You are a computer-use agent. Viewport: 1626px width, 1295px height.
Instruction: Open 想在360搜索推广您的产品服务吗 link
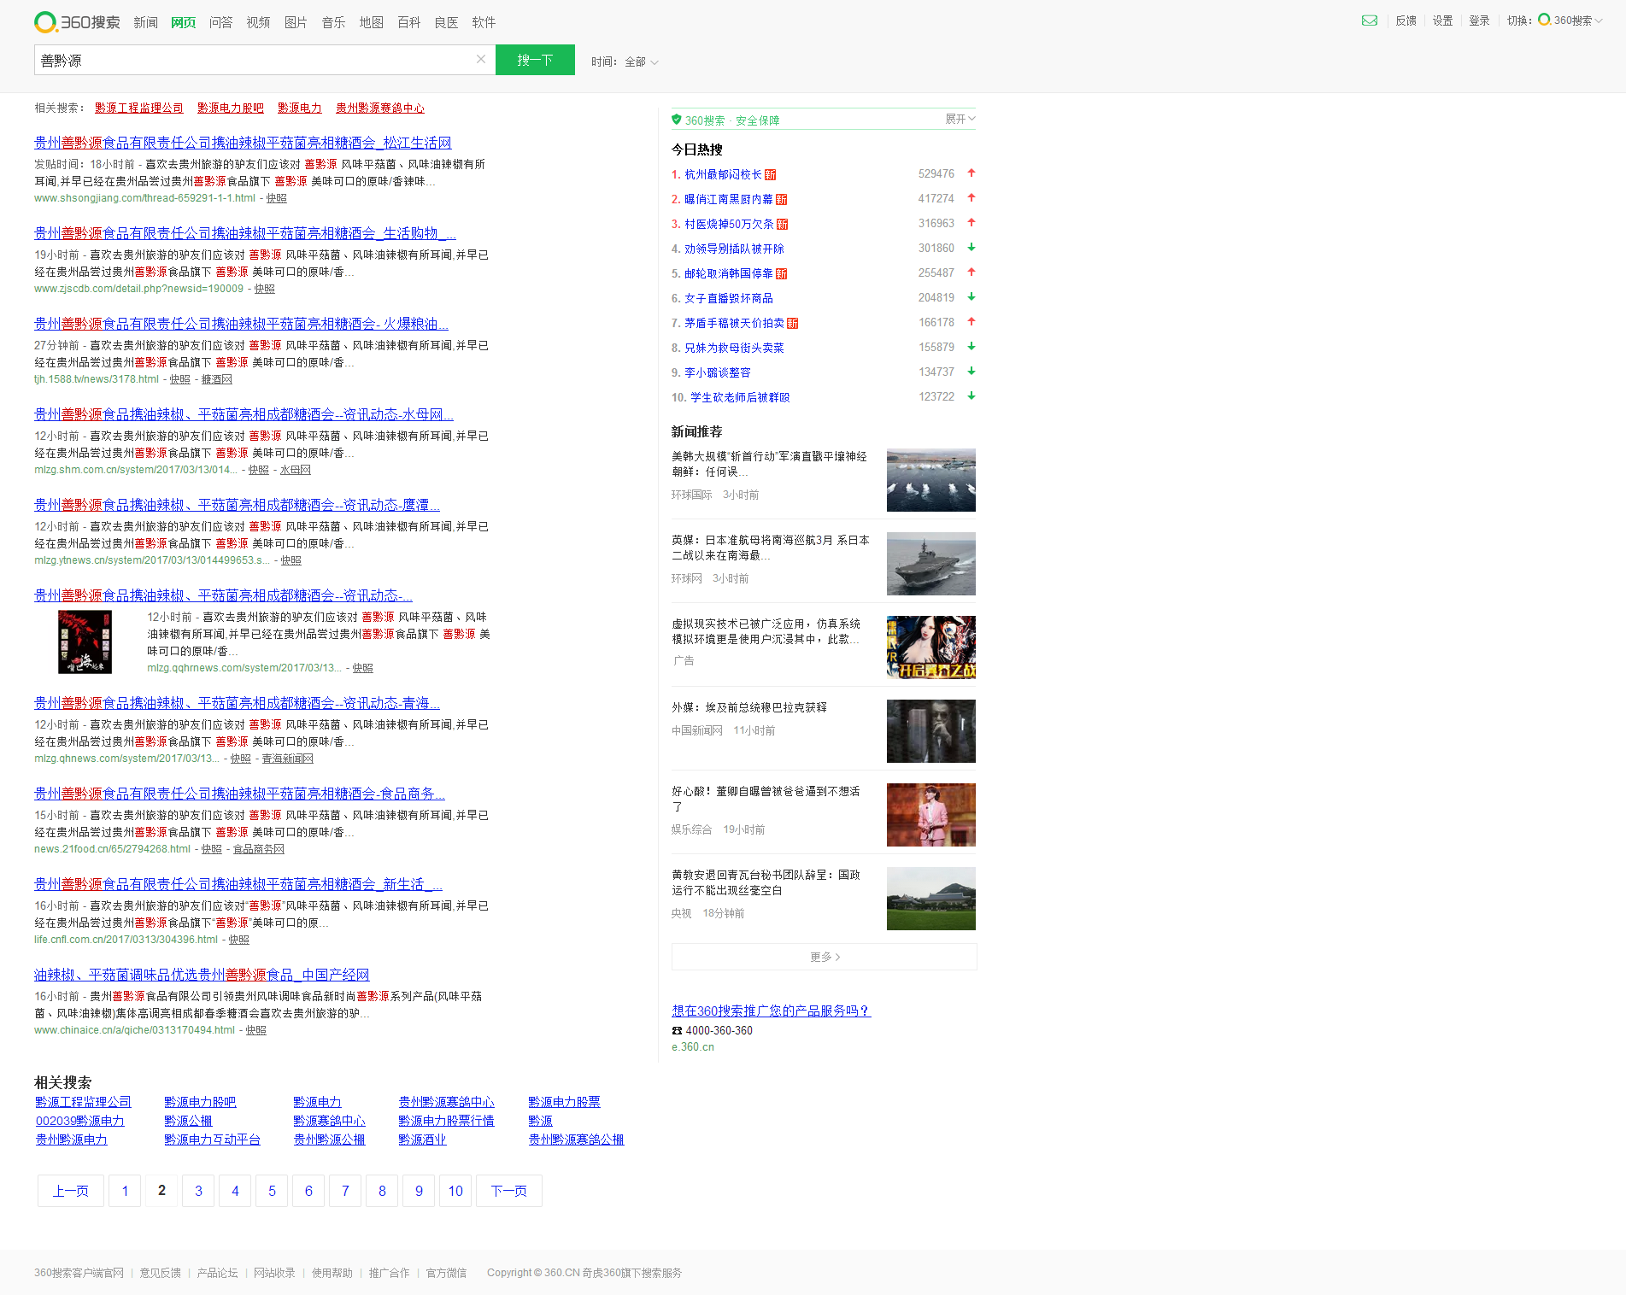click(x=771, y=1011)
